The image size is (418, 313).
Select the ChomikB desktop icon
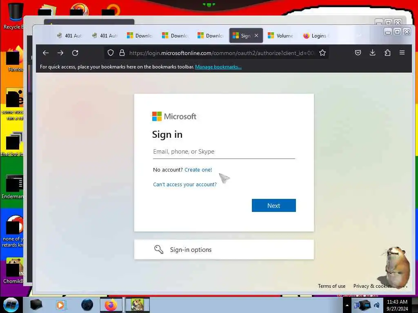coord(13,271)
